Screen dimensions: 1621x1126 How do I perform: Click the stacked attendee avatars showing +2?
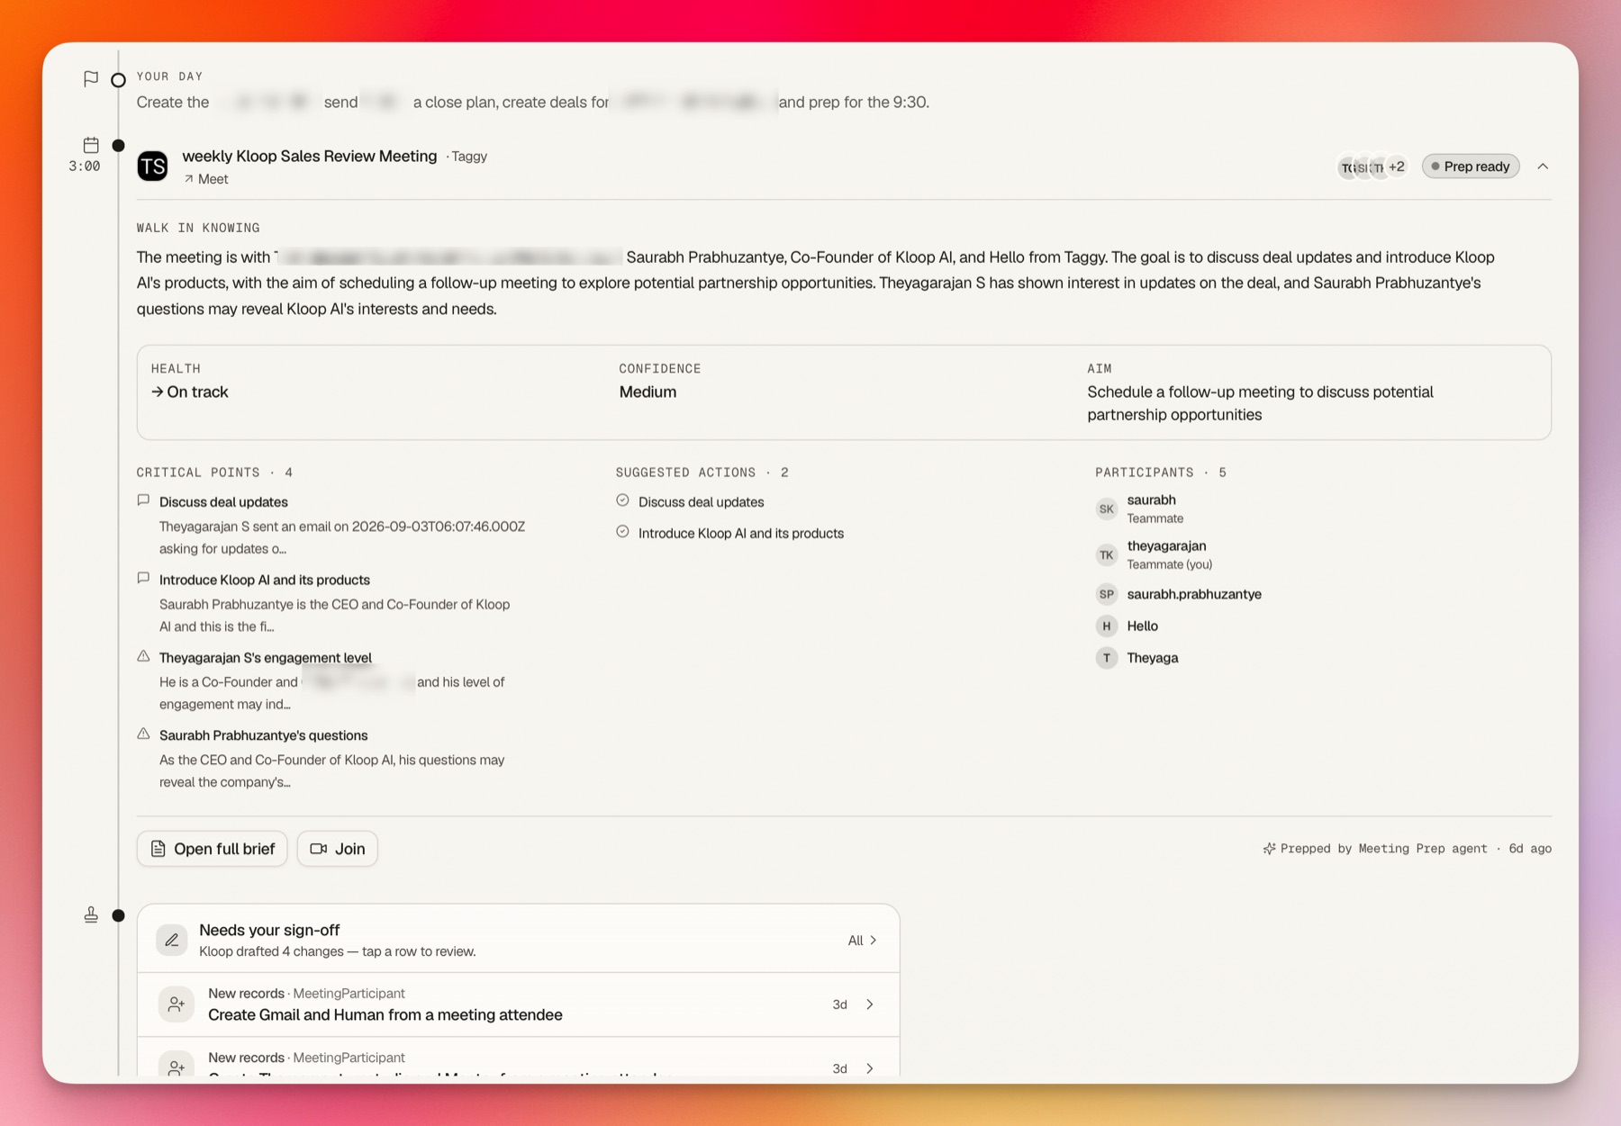pos(1372,167)
